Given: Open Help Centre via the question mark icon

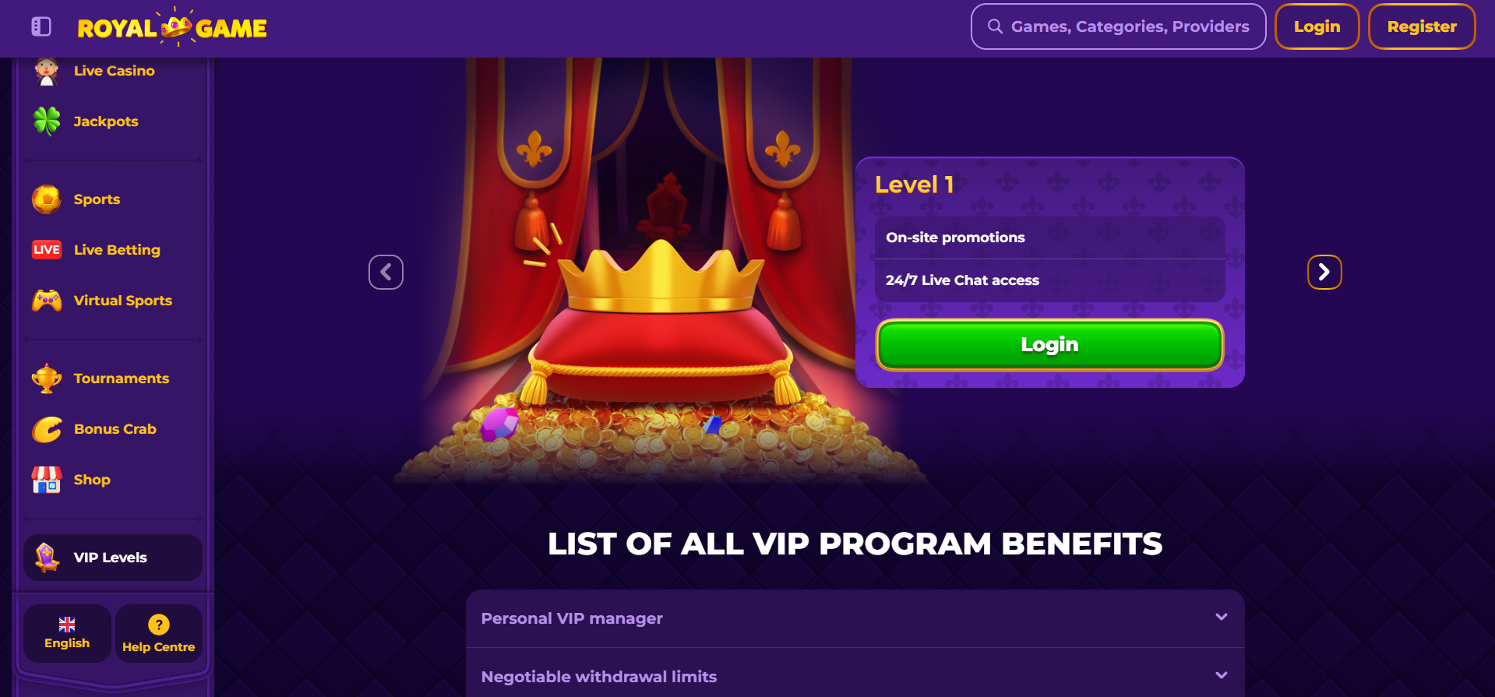Looking at the screenshot, I should coord(159,625).
